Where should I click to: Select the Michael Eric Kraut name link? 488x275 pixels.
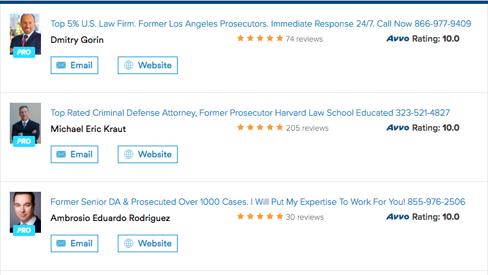point(88,129)
